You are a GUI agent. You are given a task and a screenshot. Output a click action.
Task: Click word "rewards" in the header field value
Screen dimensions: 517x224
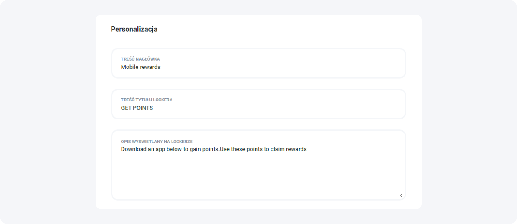(150, 67)
